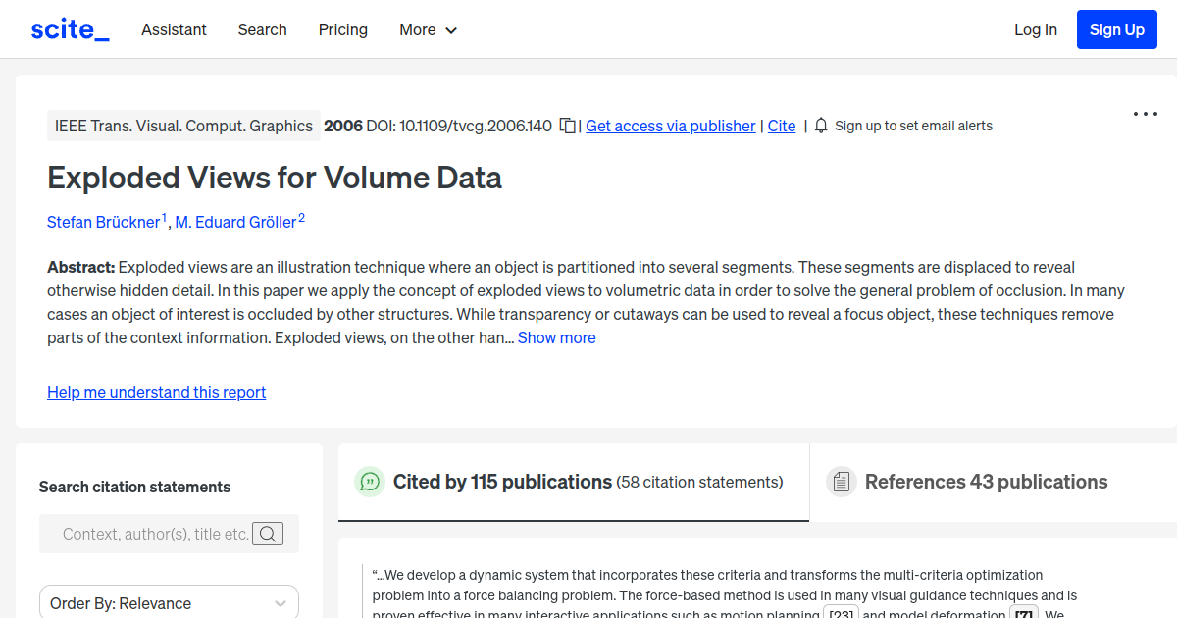Click the bell icon for email alerts

[x=820, y=126]
